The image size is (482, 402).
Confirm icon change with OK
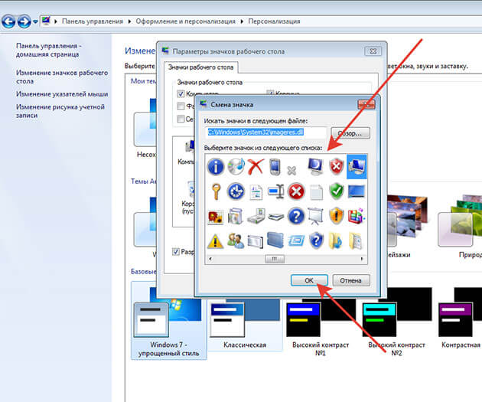[309, 280]
